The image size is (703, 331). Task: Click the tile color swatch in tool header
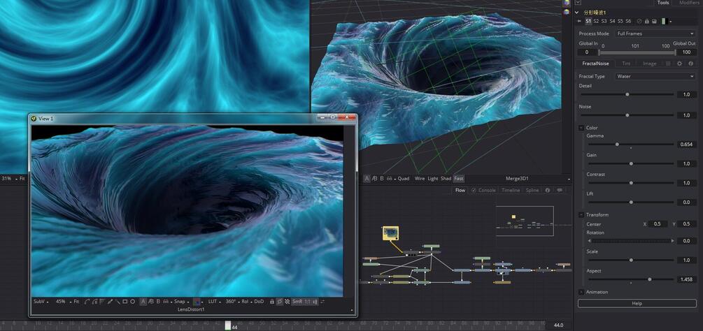click(664, 21)
